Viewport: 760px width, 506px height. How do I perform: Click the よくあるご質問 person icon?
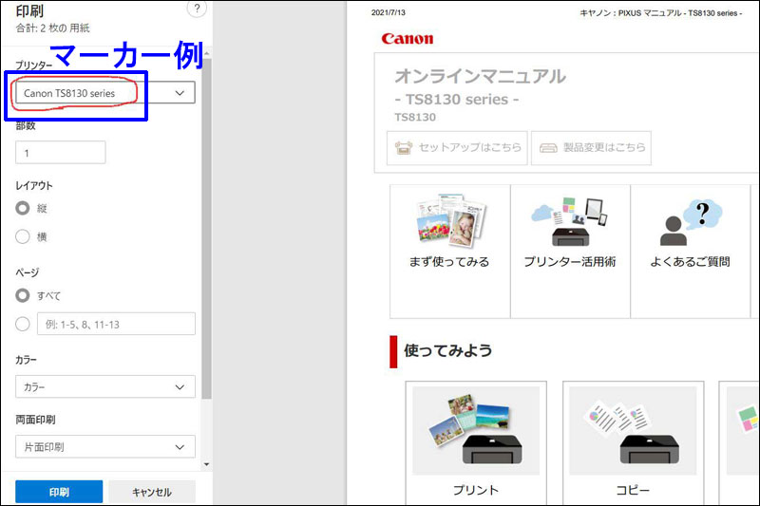coord(690,222)
